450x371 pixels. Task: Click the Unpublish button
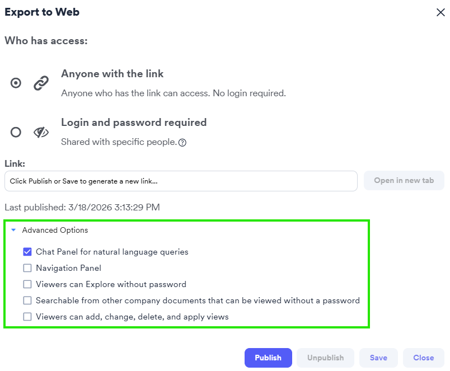[x=326, y=358]
